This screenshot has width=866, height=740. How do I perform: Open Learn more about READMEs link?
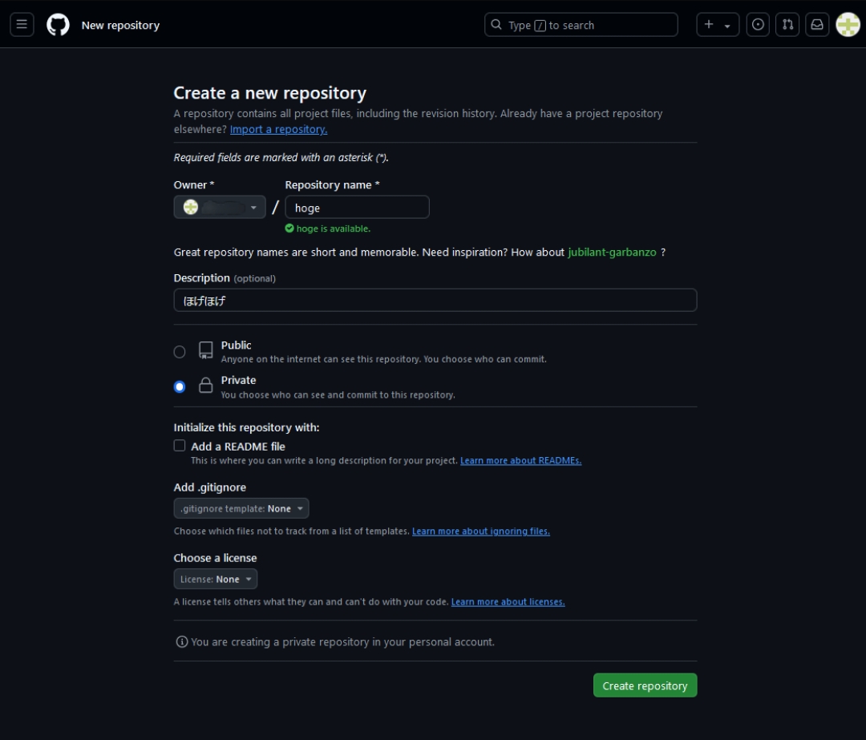pyautogui.click(x=520, y=460)
